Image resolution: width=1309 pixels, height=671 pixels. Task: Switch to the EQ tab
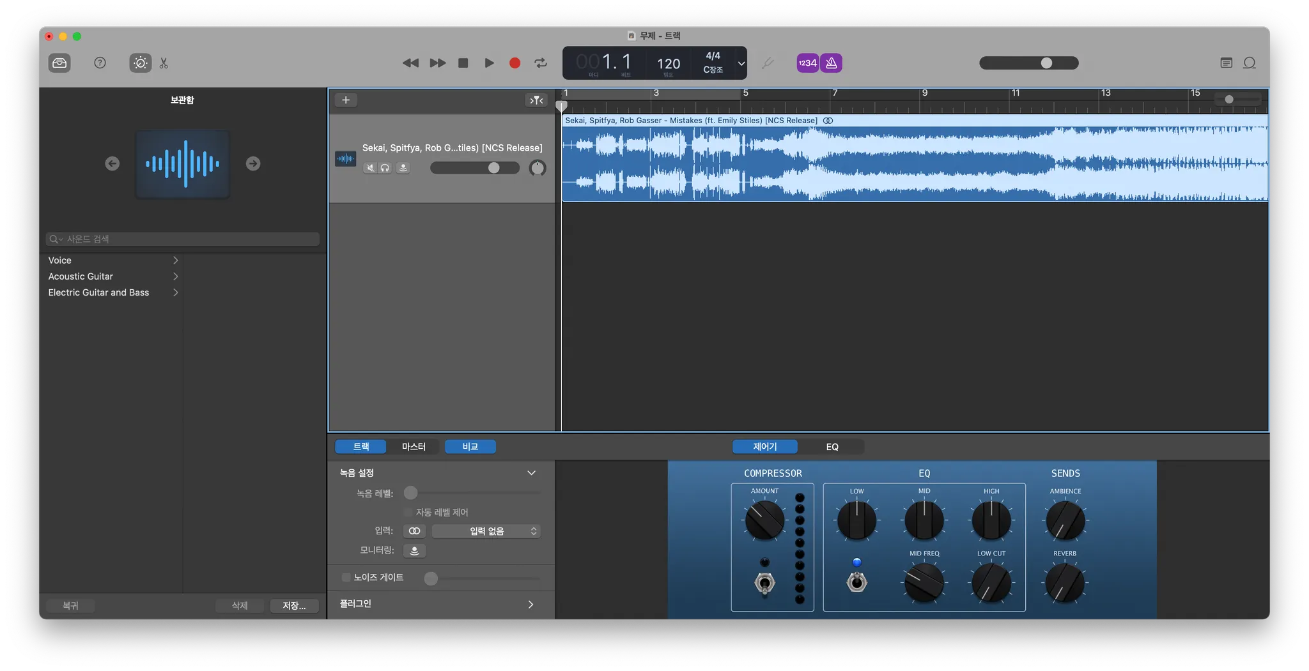(832, 447)
